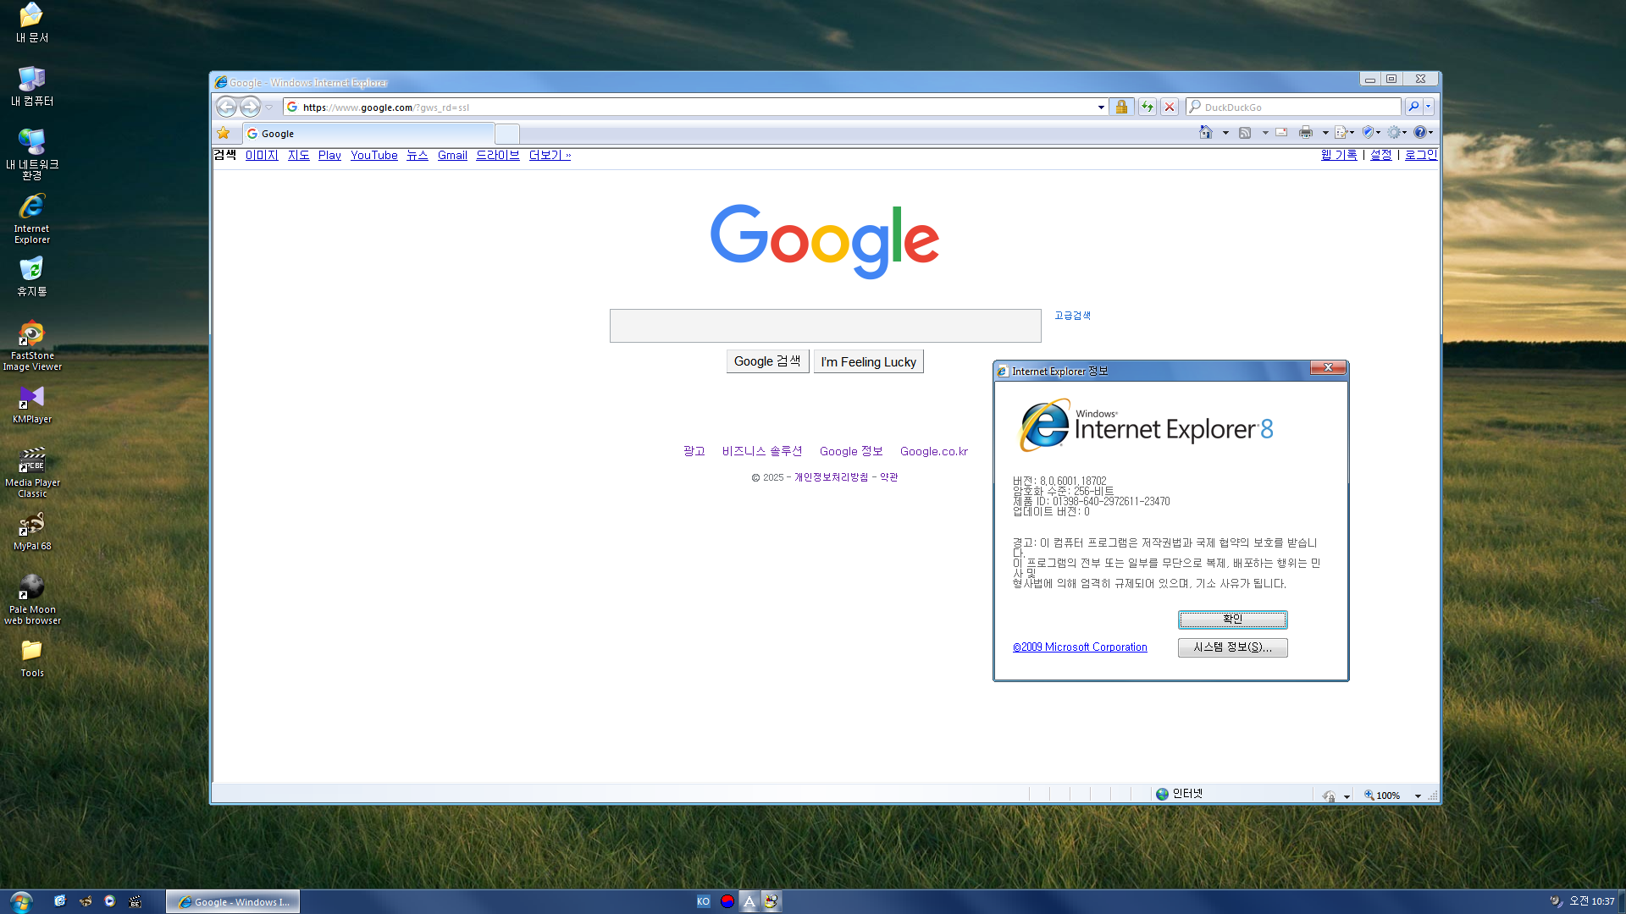The image size is (1626, 914).
Task: Expand the zoom level 100% dropdown
Action: (1418, 796)
